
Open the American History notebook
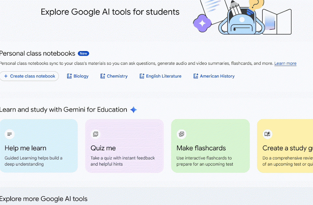(217, 76)
